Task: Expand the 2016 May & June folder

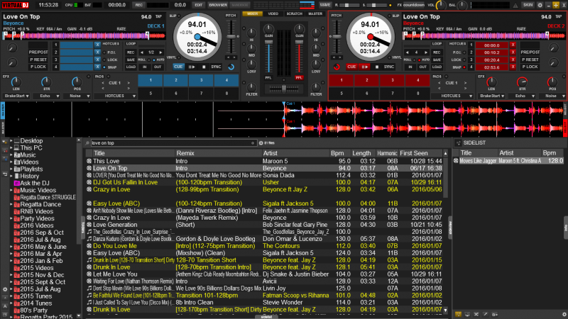Action: (x=11, y=247)
